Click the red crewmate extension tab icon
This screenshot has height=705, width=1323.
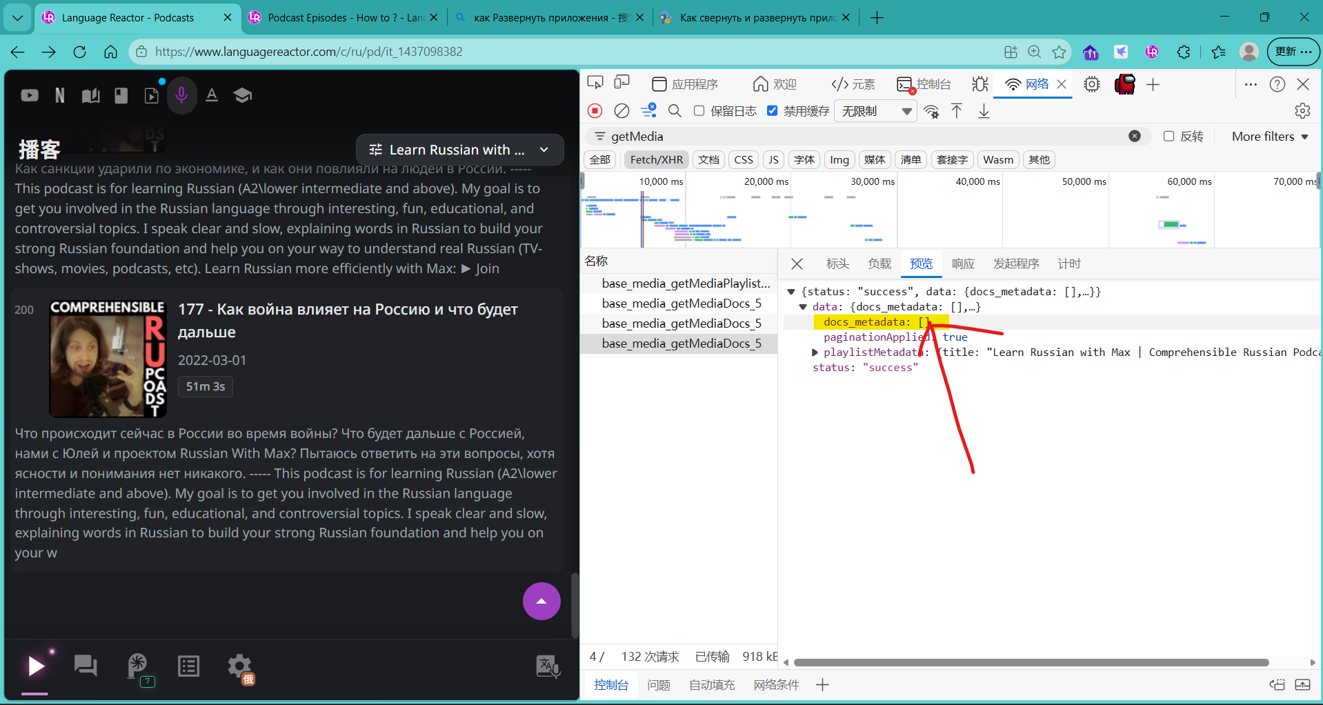click(1124, 84)
